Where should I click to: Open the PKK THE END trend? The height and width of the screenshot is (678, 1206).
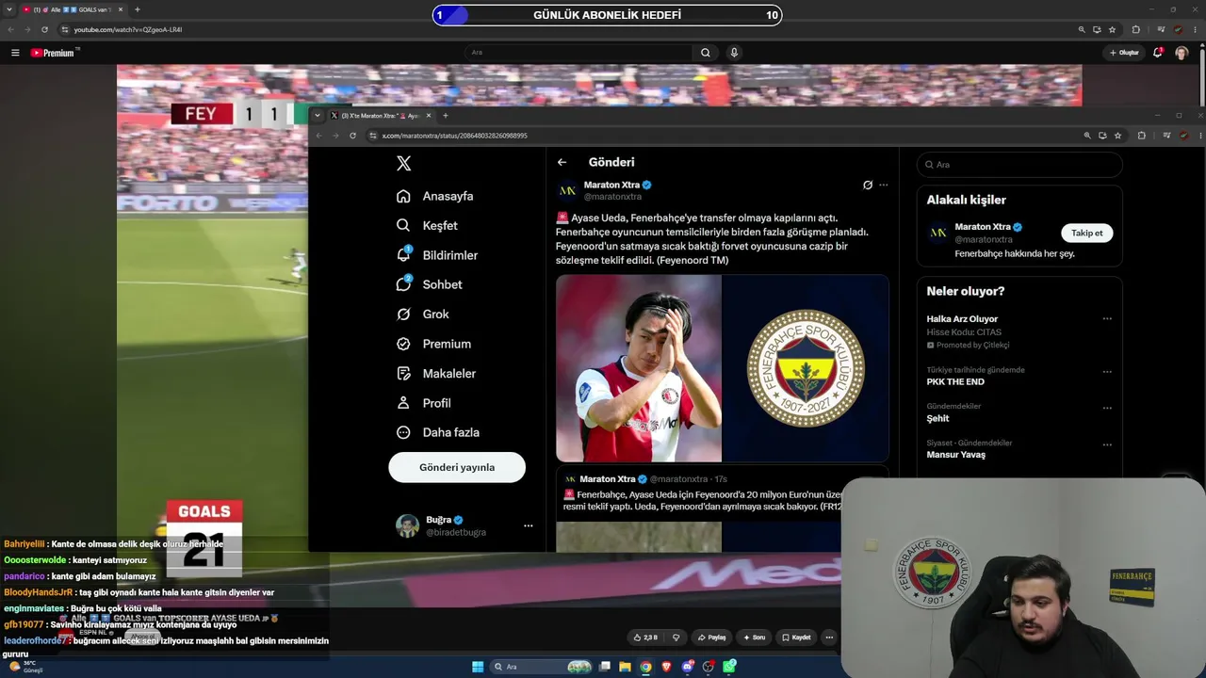point(955,382)
